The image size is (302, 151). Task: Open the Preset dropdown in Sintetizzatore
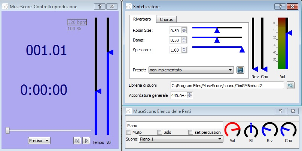(x=191, y=70)
